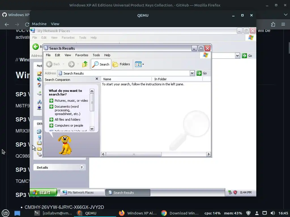This screenshot has width=290, height=217.
Task: Click Go button in My Network Places window
Action: click(247, 56)
